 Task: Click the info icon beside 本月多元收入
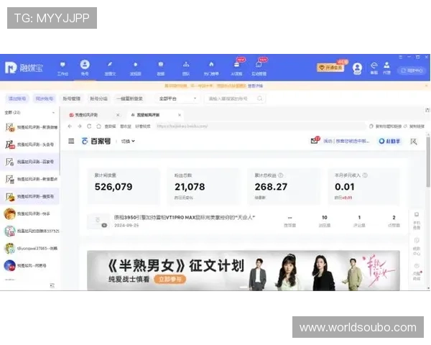[x=365, y=175]
